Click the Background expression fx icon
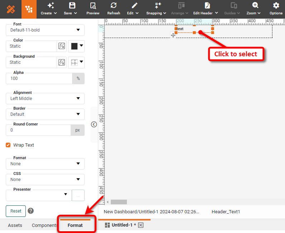Screen dimensions: 285x233 [x=62, y=62]
